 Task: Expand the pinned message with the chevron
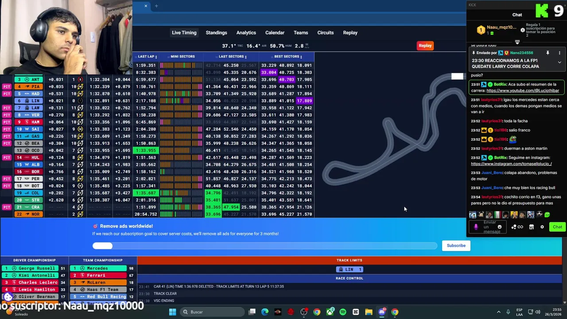coord(559,62)
